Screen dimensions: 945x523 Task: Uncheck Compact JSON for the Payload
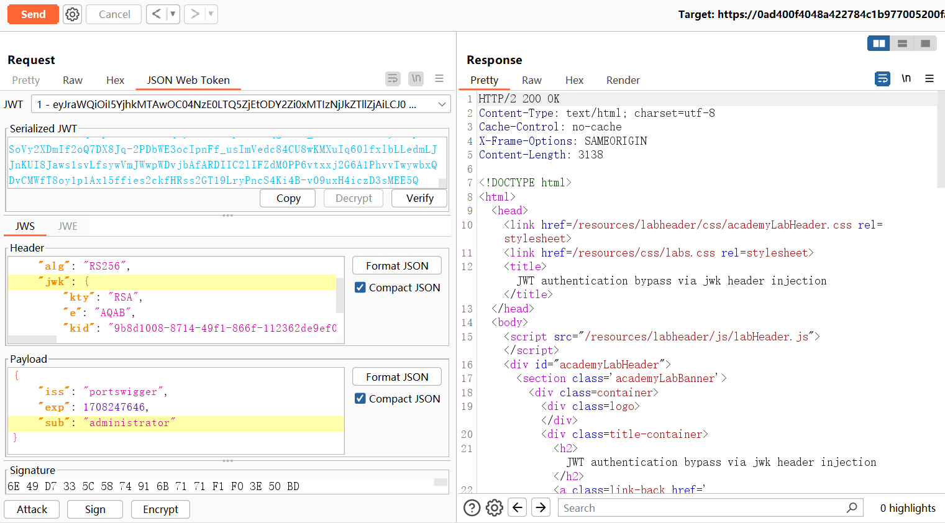click(360, 399)
